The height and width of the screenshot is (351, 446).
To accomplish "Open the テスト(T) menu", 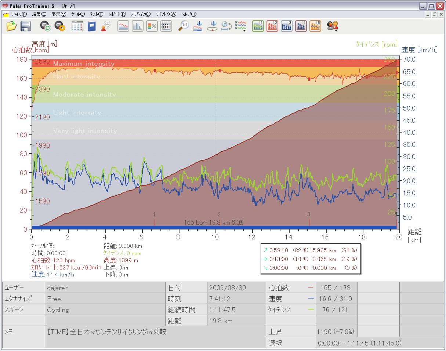I will [x=97, y=14].
